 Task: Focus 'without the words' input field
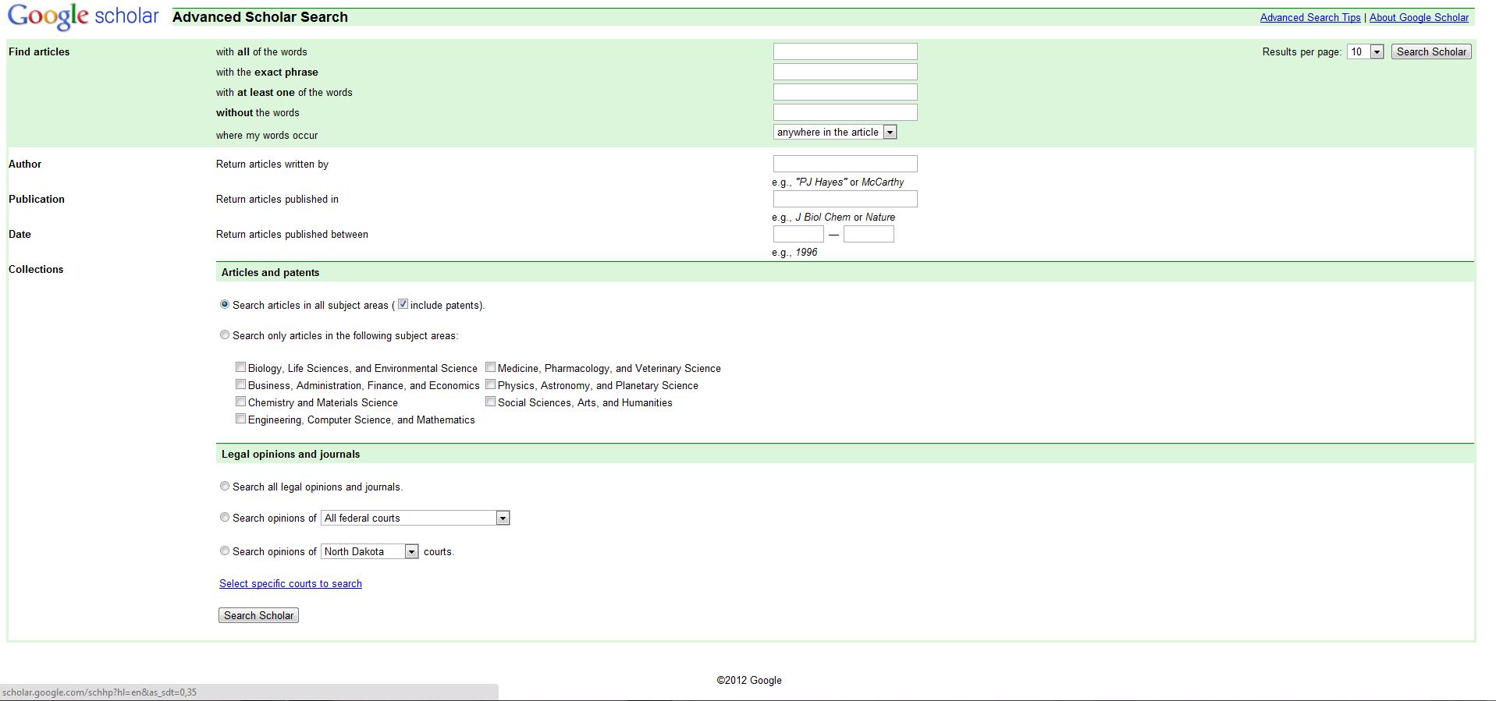pos(845,112)
